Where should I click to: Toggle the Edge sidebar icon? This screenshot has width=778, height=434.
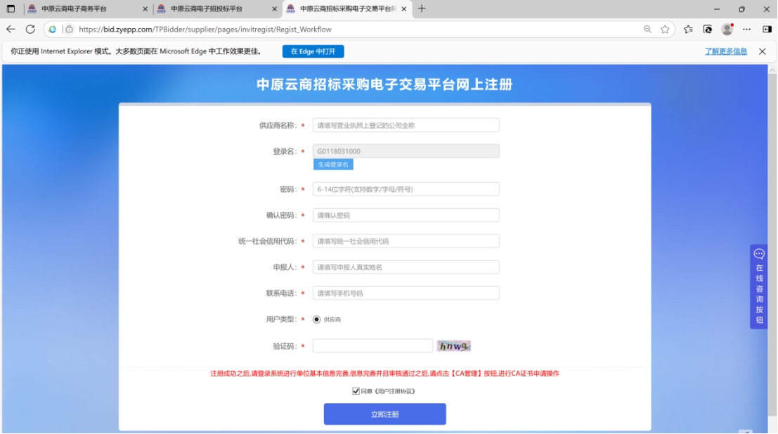pyautogui.click(x=767, y=30)
